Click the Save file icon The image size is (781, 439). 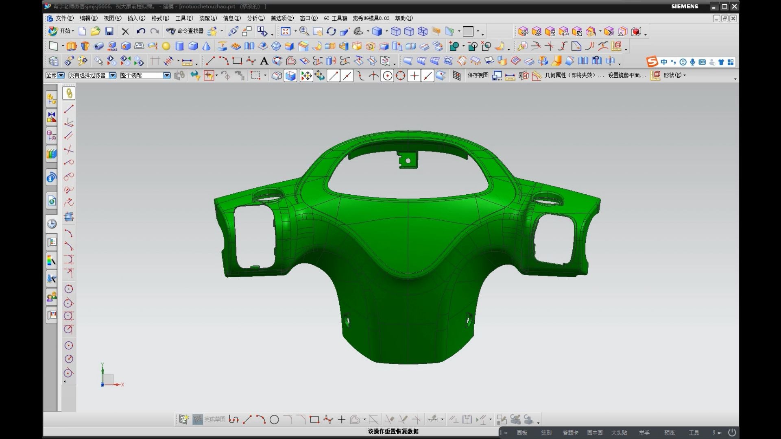pos(109,31)
